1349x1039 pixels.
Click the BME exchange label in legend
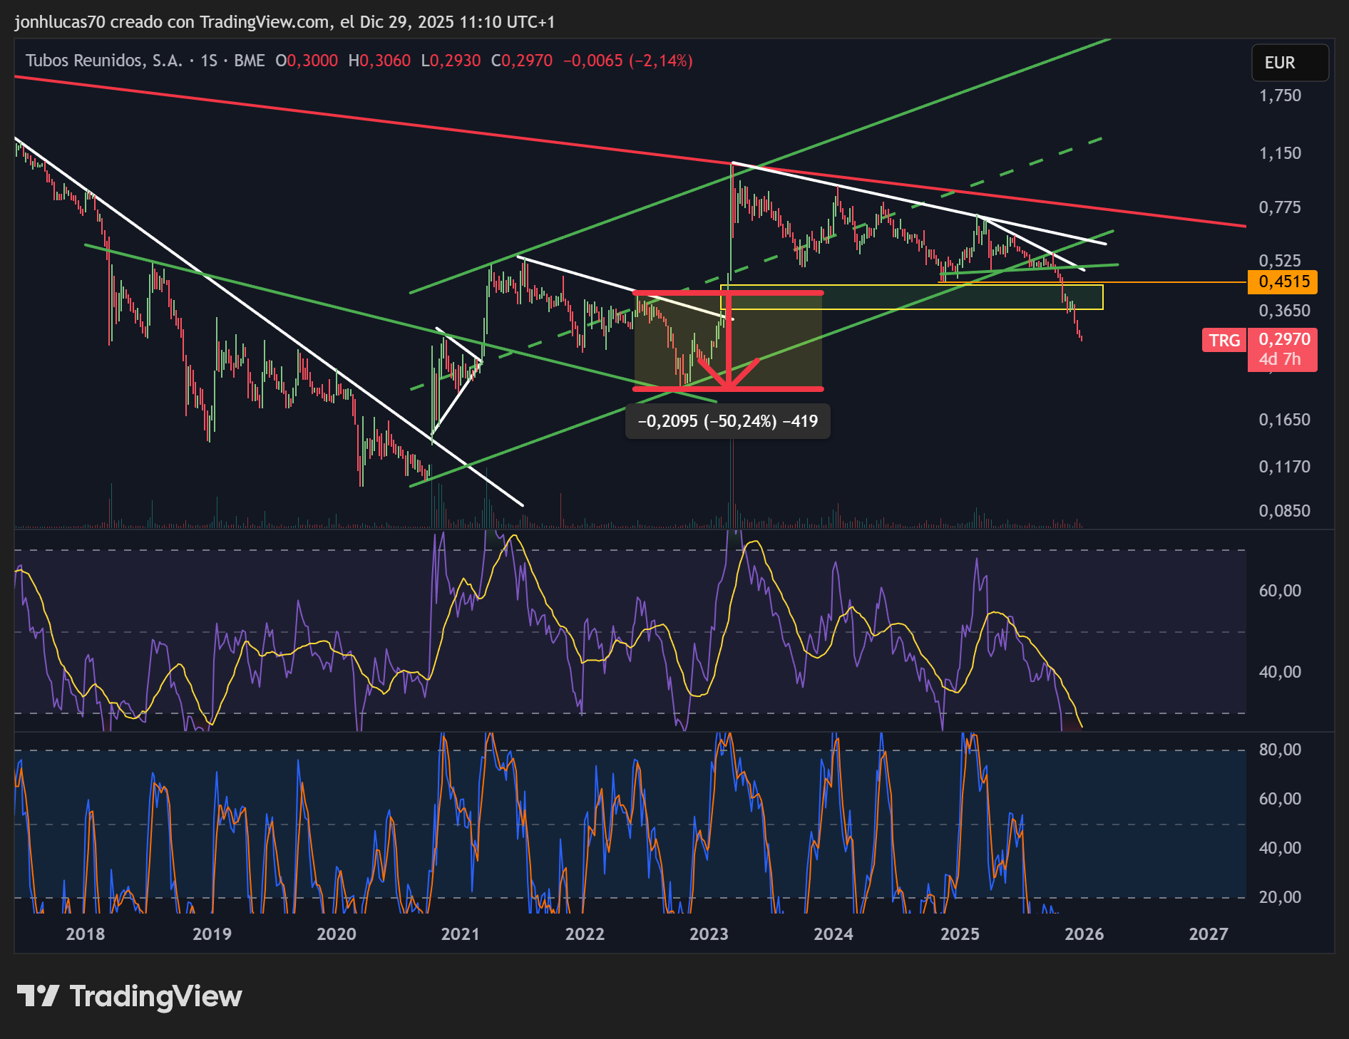click(x=249, y=61)
